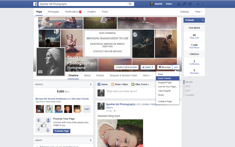Screen dimensions: 235x147
Task: Click the Promote Page button
Action: (62, 131)
